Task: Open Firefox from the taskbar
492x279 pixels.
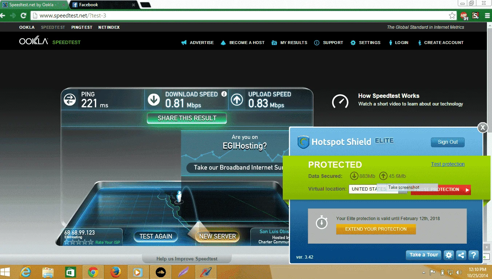Action: pos(116,272)
